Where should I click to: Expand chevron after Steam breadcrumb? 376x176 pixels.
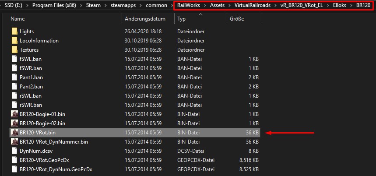point(106,6)
